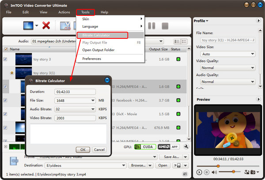This screenshot has height=180, width=265.
Task: Enable NVIDIA CUDA GPU acceleration
Action: coord(145,147)
